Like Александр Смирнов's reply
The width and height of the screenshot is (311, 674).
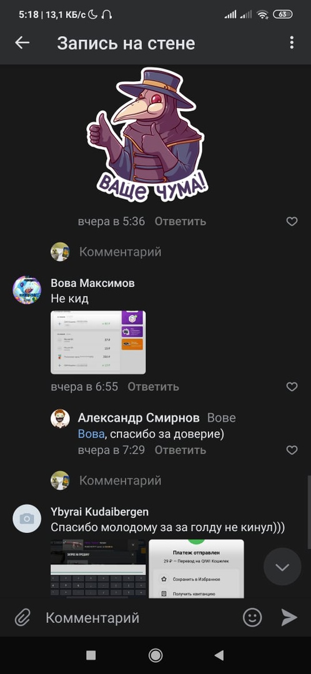[x=292, y=450]
